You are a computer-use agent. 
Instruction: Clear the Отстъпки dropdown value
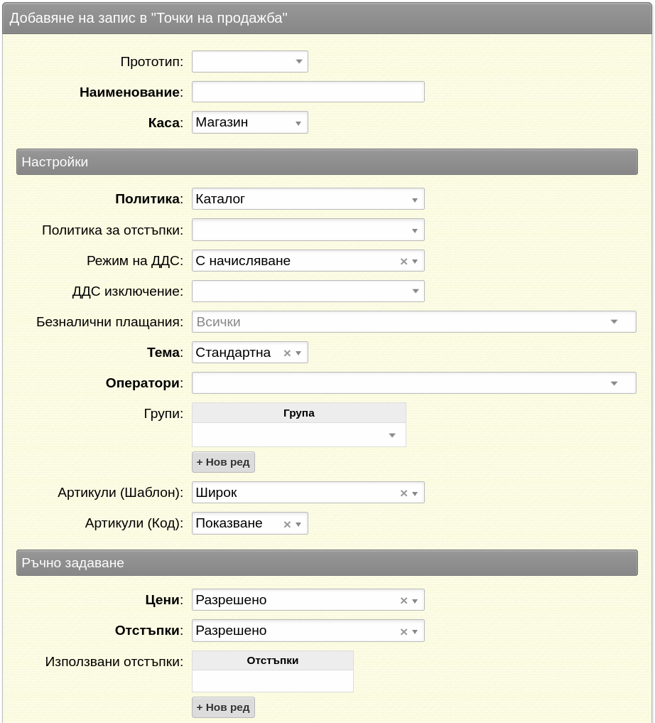pos(404,632)
